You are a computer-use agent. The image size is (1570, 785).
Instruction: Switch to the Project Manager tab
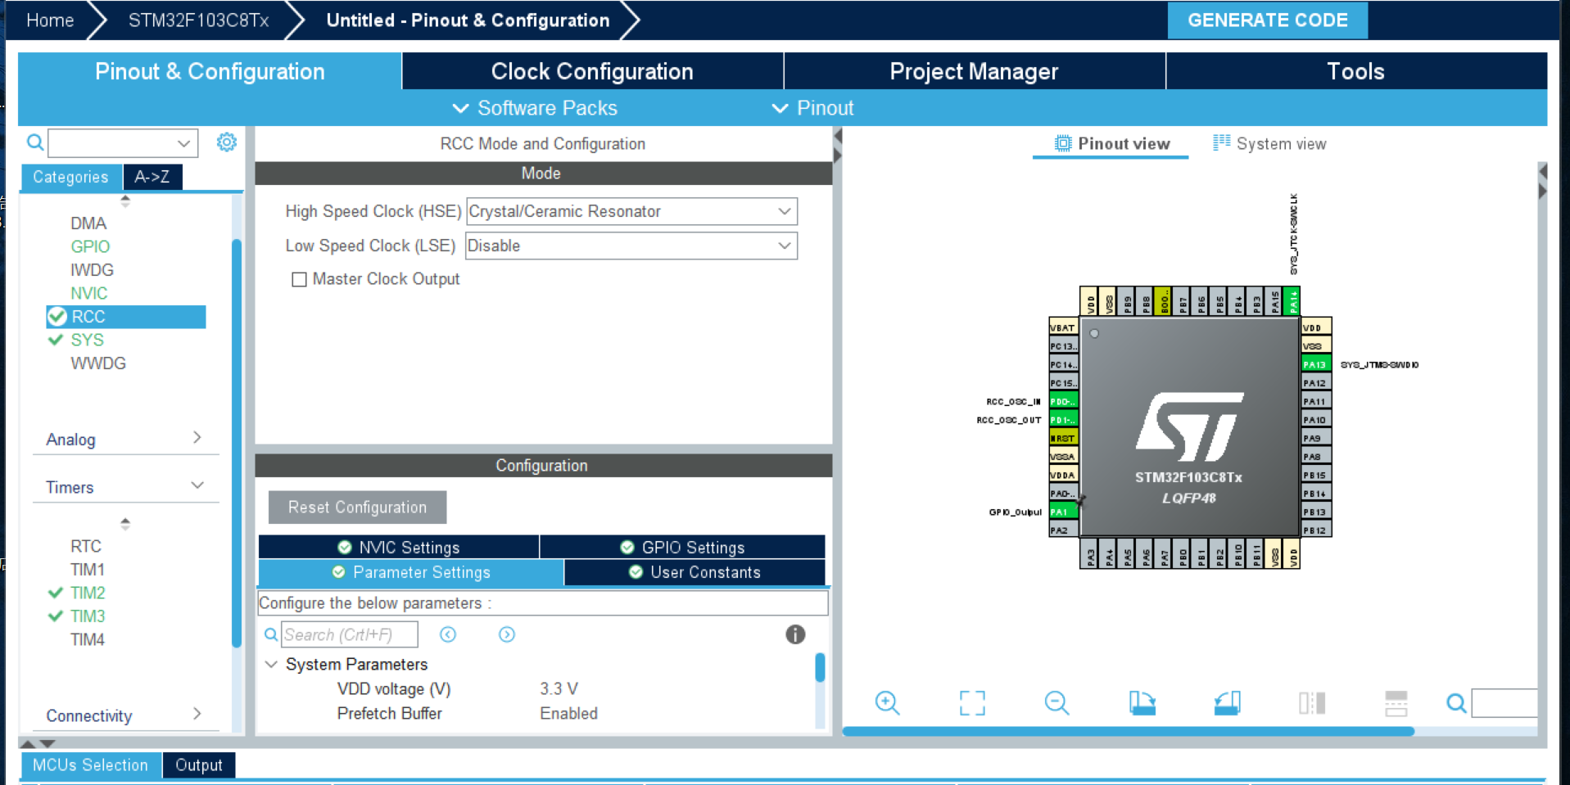coord(974,71)
